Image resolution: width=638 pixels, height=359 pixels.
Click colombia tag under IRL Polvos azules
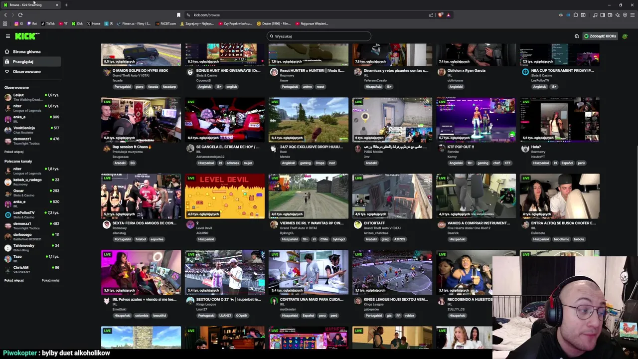(x=142, y=316)
